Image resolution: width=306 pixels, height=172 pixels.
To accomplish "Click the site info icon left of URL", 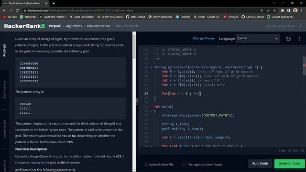I will click(x=25, y=11).
